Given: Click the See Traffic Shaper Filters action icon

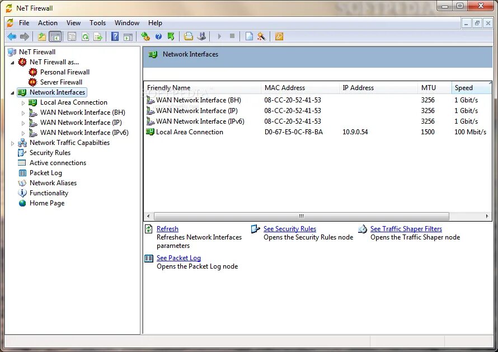Looking at the screenshot, I should pyautogui.click(x=363, y=229).
